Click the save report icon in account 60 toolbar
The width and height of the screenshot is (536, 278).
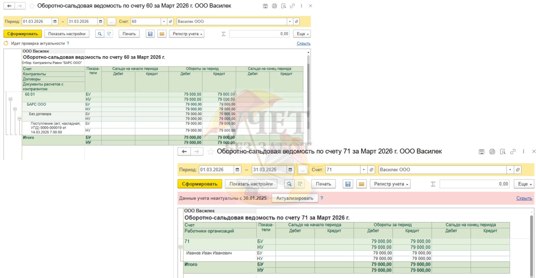coord(150,34)
